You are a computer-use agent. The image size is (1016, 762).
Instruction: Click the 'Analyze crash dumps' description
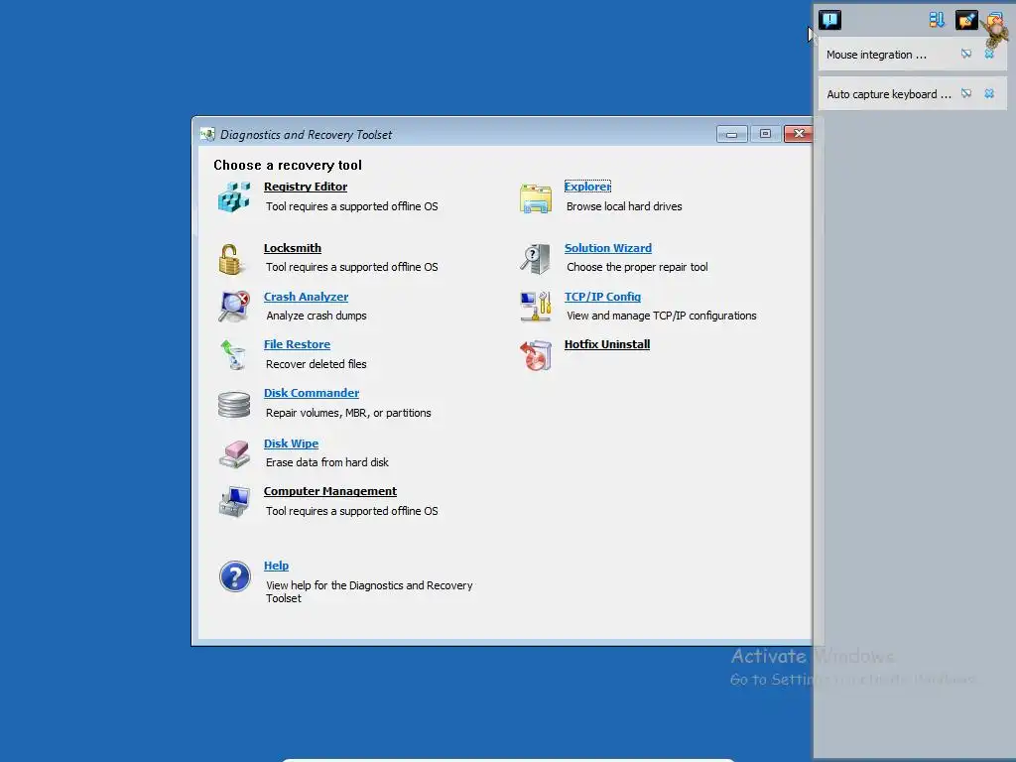point(317,316)
